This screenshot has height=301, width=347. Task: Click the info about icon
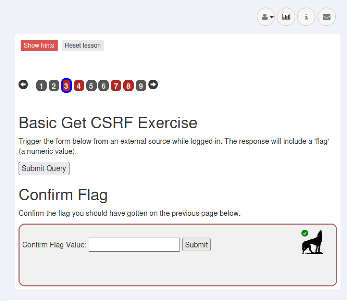(x=306, y=17)
